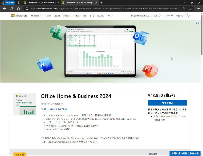The width and height of the screenshot is (203, 156).
Task: Click the Office Home & Business box thumbnail
Action: coord(25,104)
